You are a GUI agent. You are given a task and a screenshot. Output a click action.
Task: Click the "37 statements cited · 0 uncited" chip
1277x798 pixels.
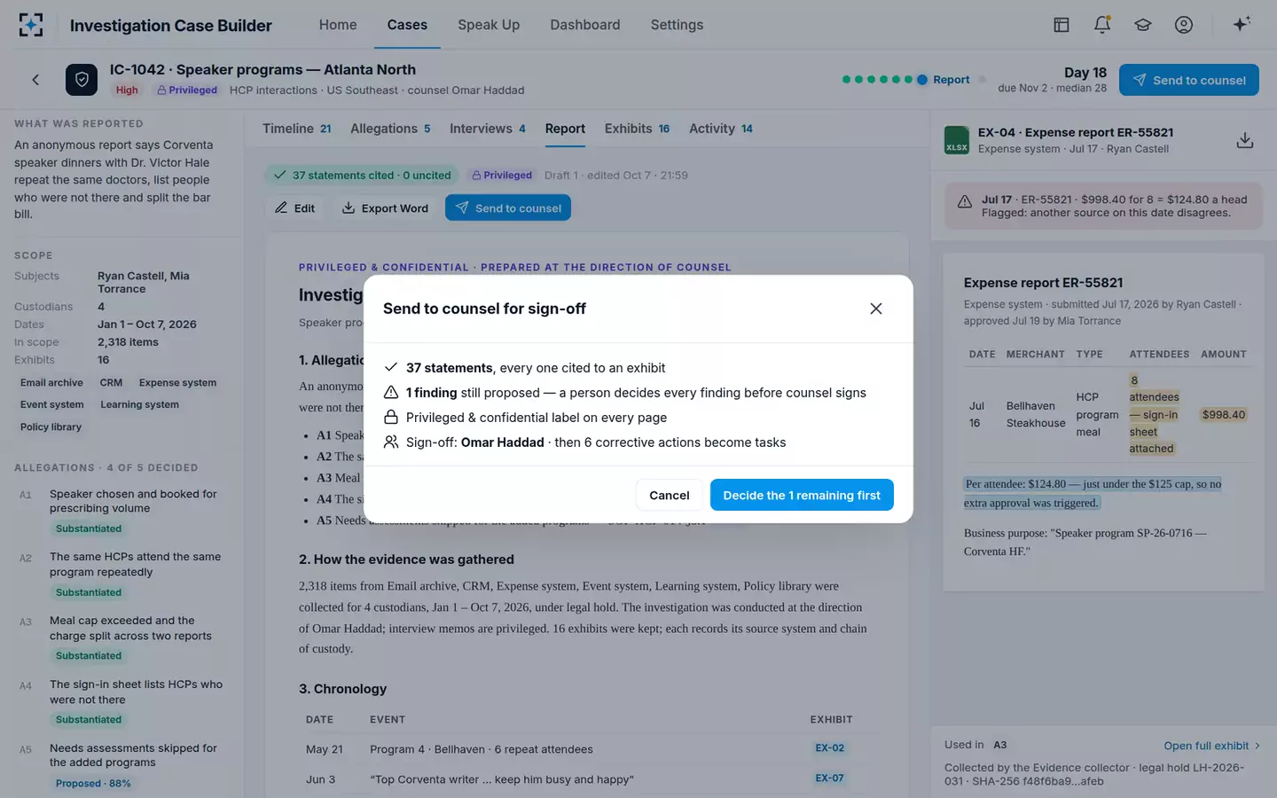pyautogui.click(x=363, y=176)
